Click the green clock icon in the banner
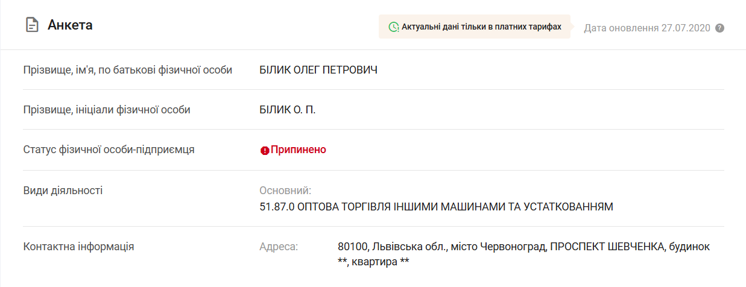 click(x=393, y=27)
